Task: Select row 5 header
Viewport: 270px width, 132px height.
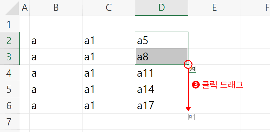Action: tap(10, 89)
